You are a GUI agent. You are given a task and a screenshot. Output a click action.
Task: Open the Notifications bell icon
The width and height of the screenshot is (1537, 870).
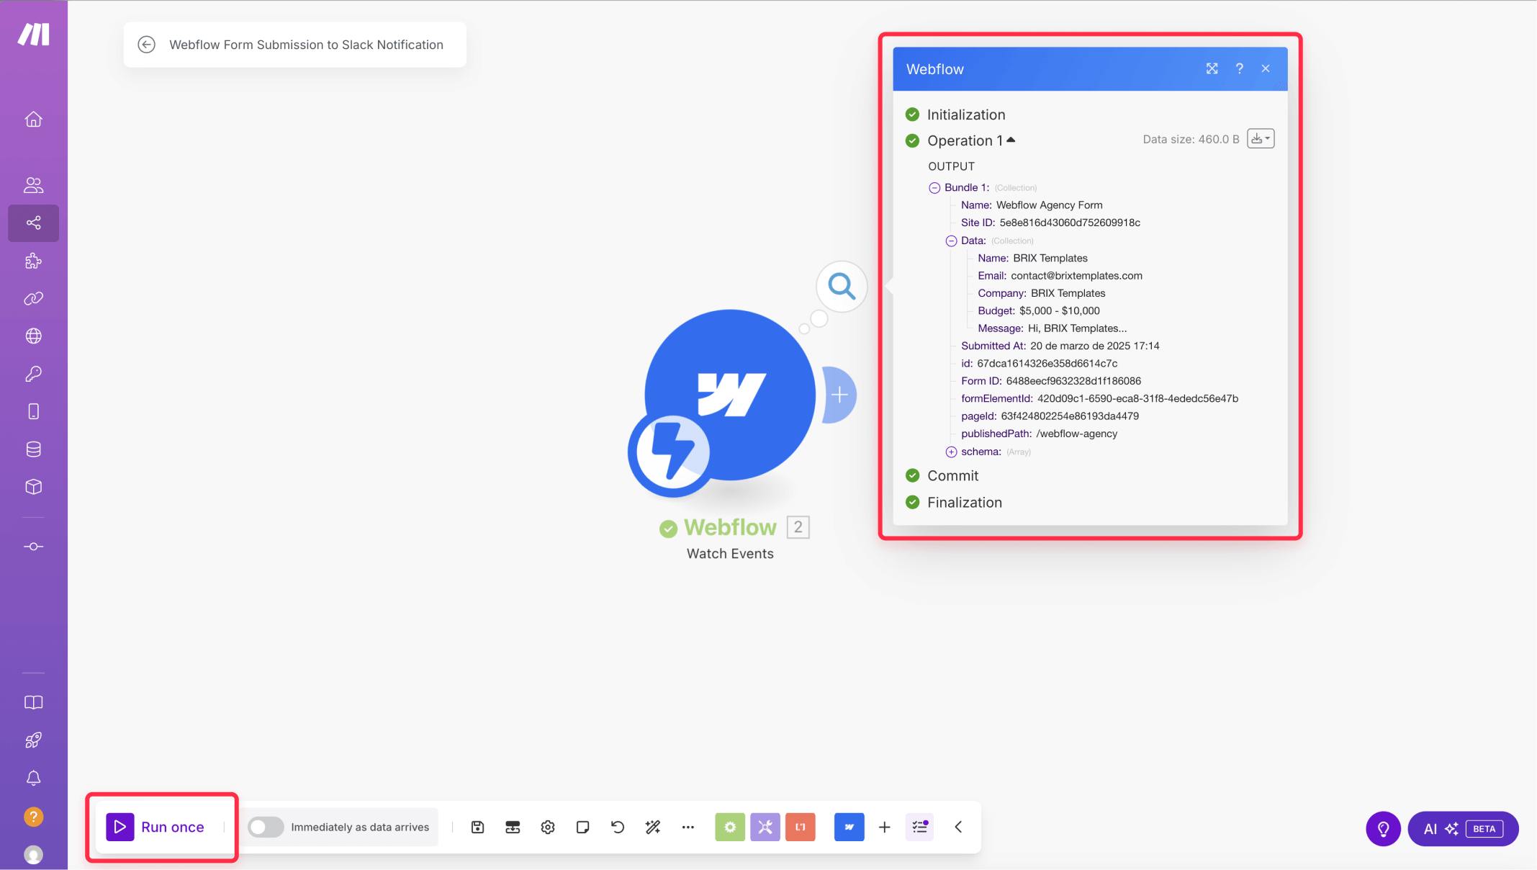[33, 779]
